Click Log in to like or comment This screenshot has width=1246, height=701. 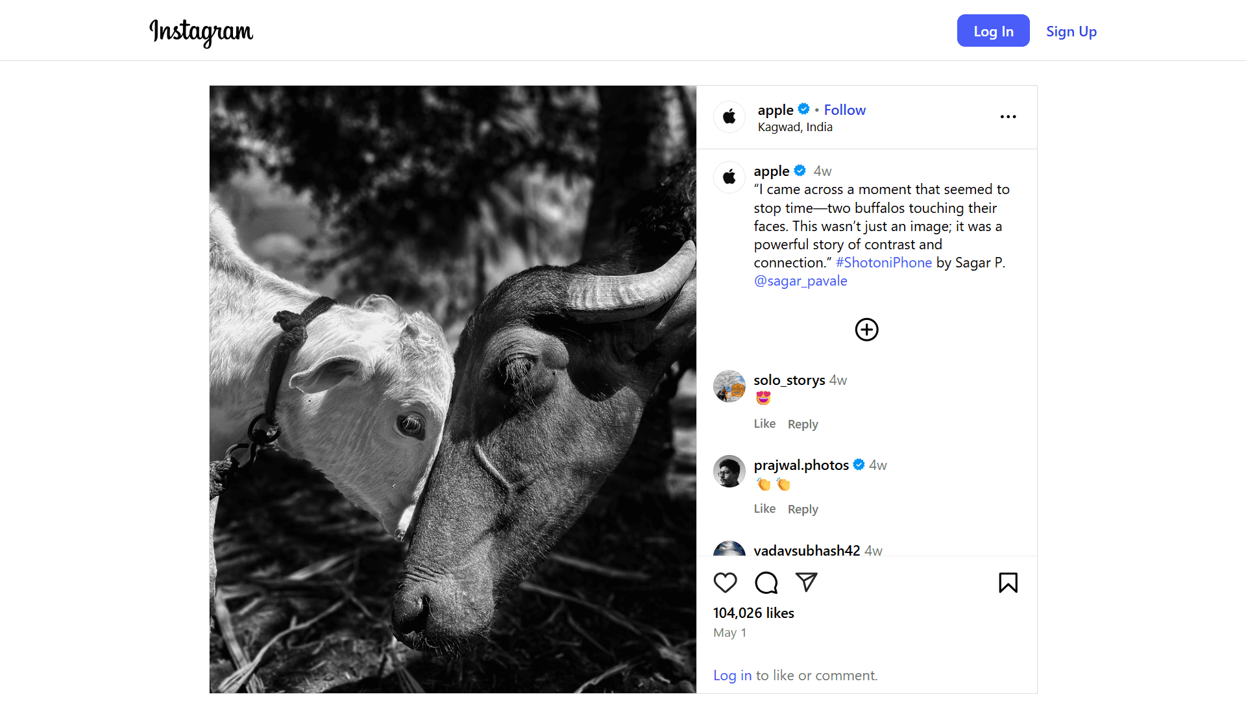pyautogui.click(x=732, y=675)
